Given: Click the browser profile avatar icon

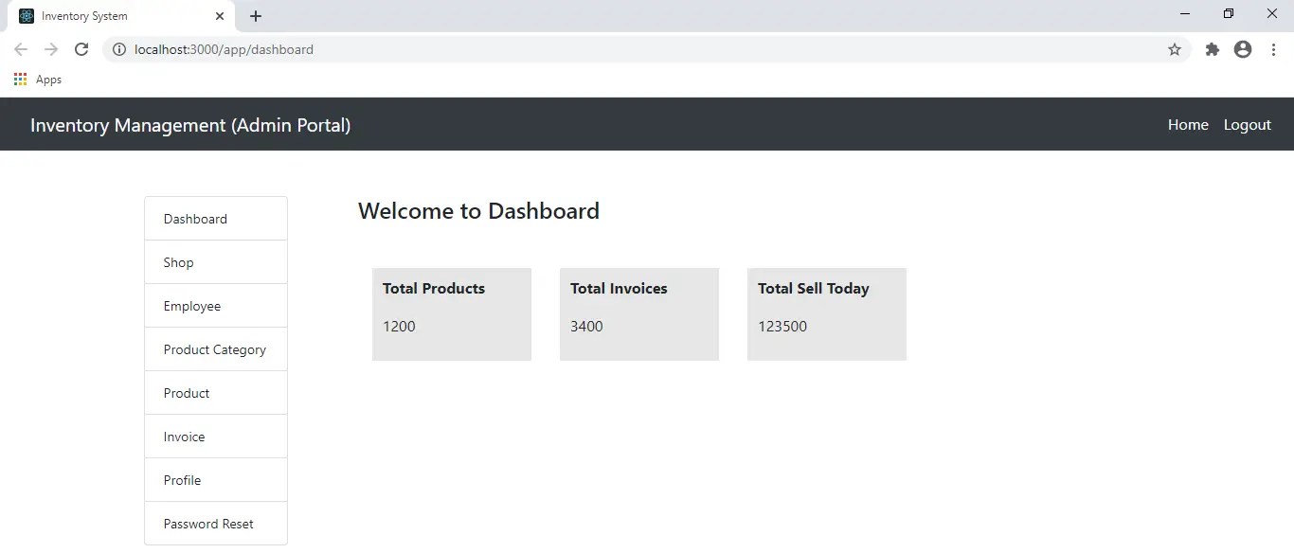Looking at the screenshot, I should click(x=1242, y=49).
